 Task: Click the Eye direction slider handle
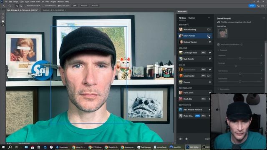240,82
